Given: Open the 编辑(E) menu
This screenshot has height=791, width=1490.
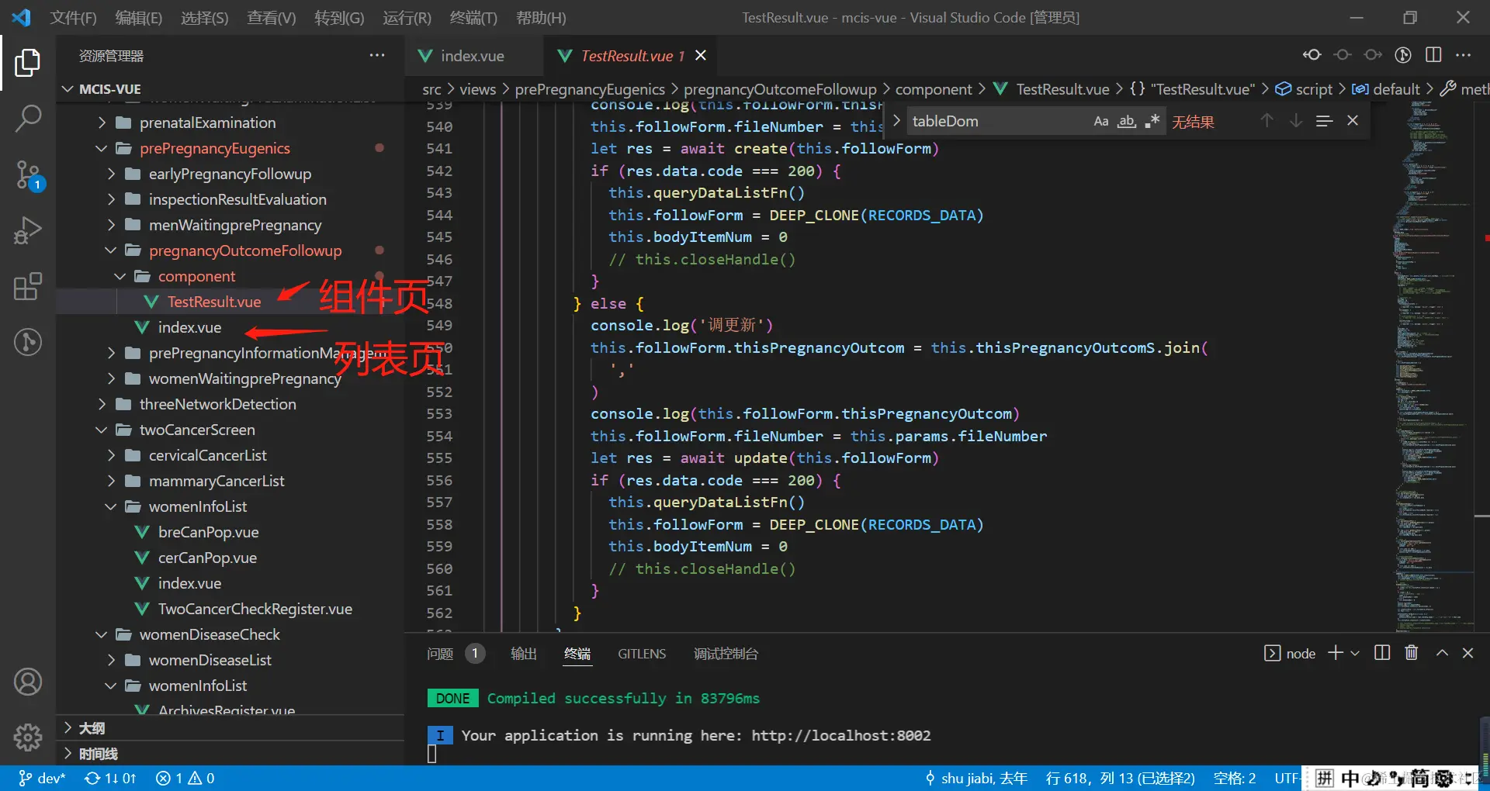Looking at the screenshot, I should 139,17.
